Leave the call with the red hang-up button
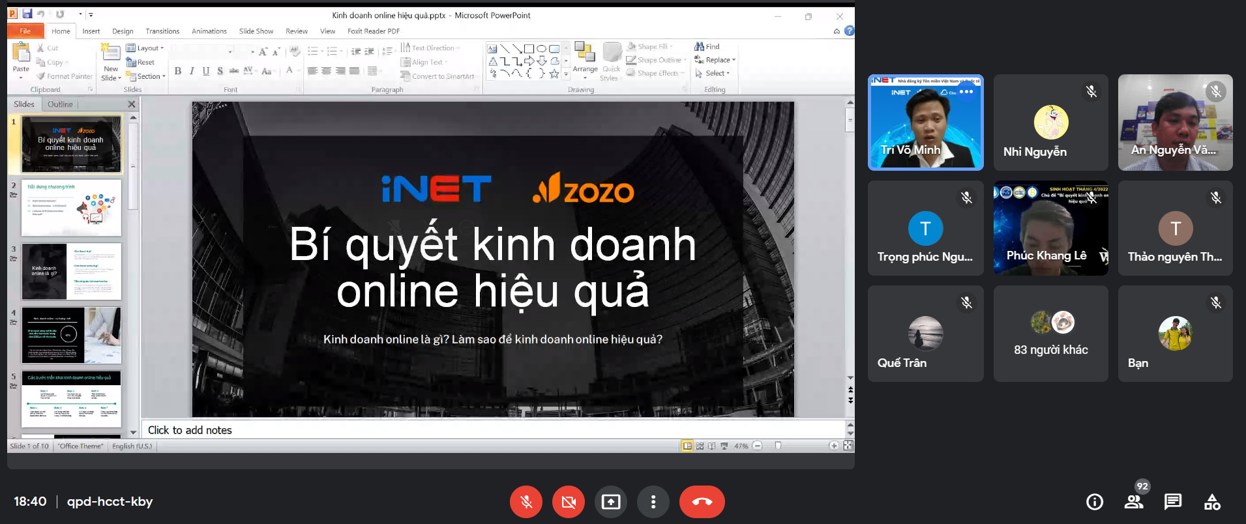The image size is (1246, 524). [702, 502]
